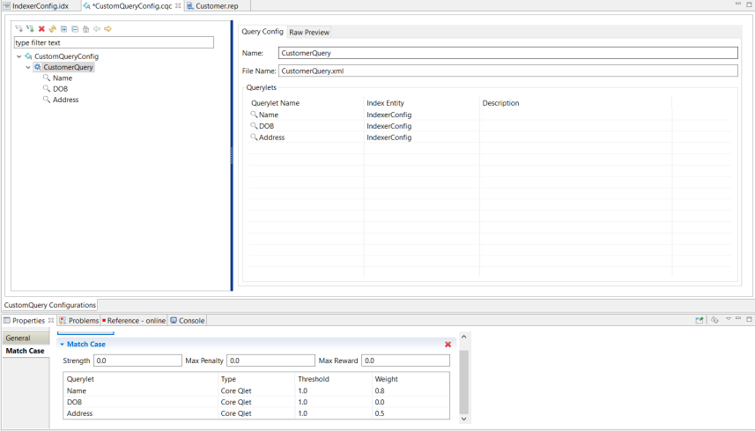Click the Max Penalty input field
Viewport: 755px width, 431px height.
click(270, 360)
